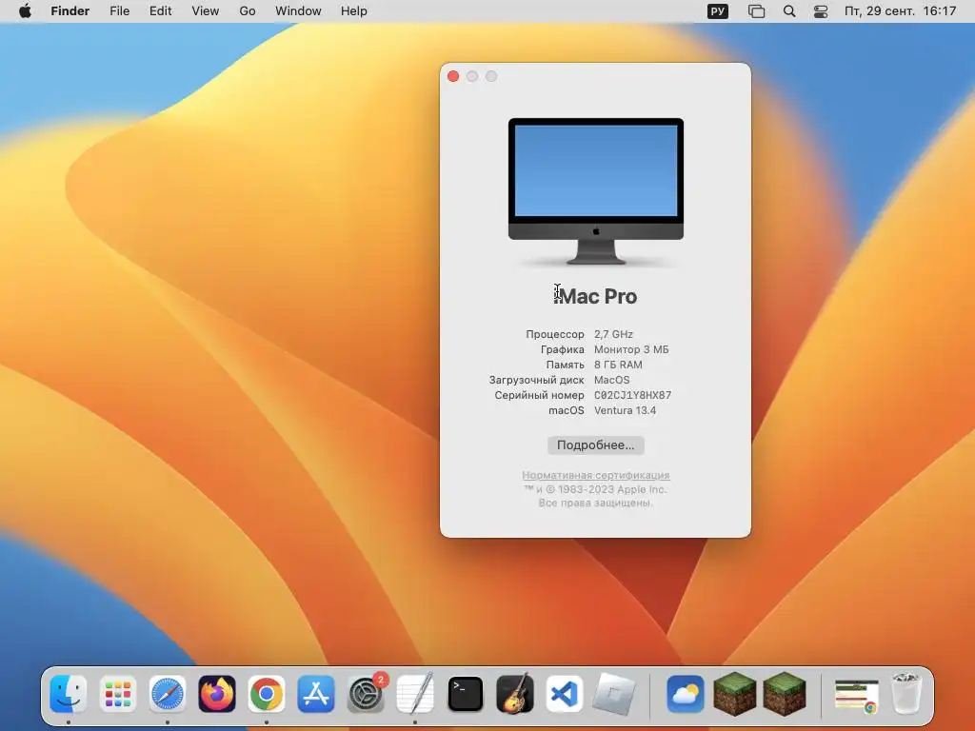Click the grey minimize button of the About window

[472, 76]
